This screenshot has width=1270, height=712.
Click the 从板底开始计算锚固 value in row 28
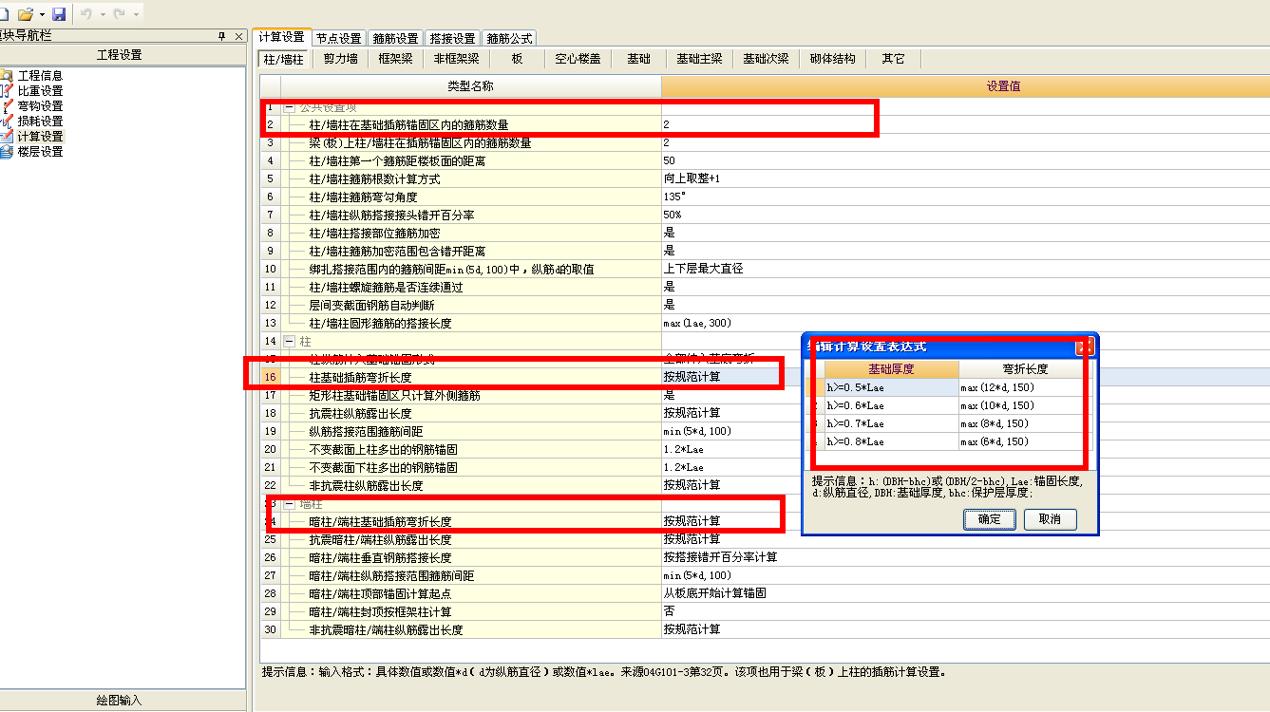tap(715, 593)
